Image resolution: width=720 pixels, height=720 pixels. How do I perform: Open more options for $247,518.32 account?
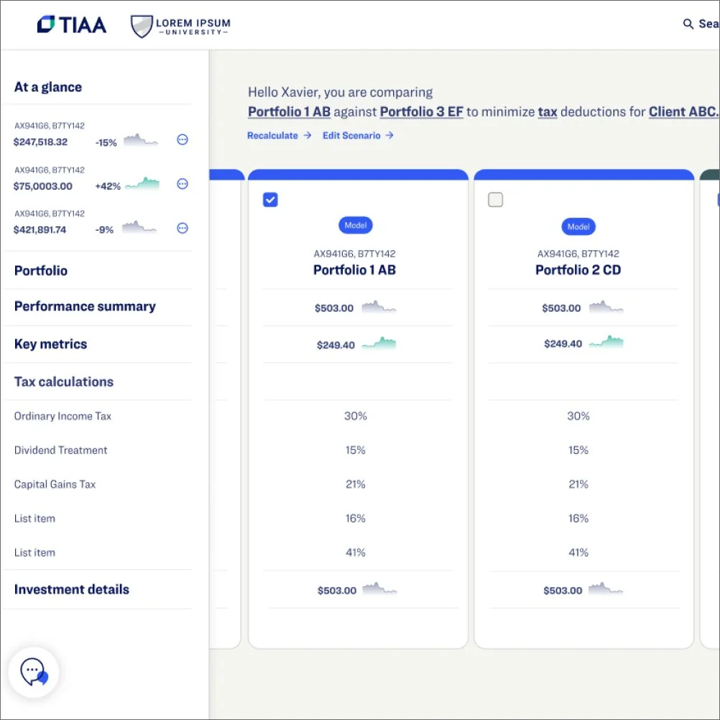[x=183, y=139]
